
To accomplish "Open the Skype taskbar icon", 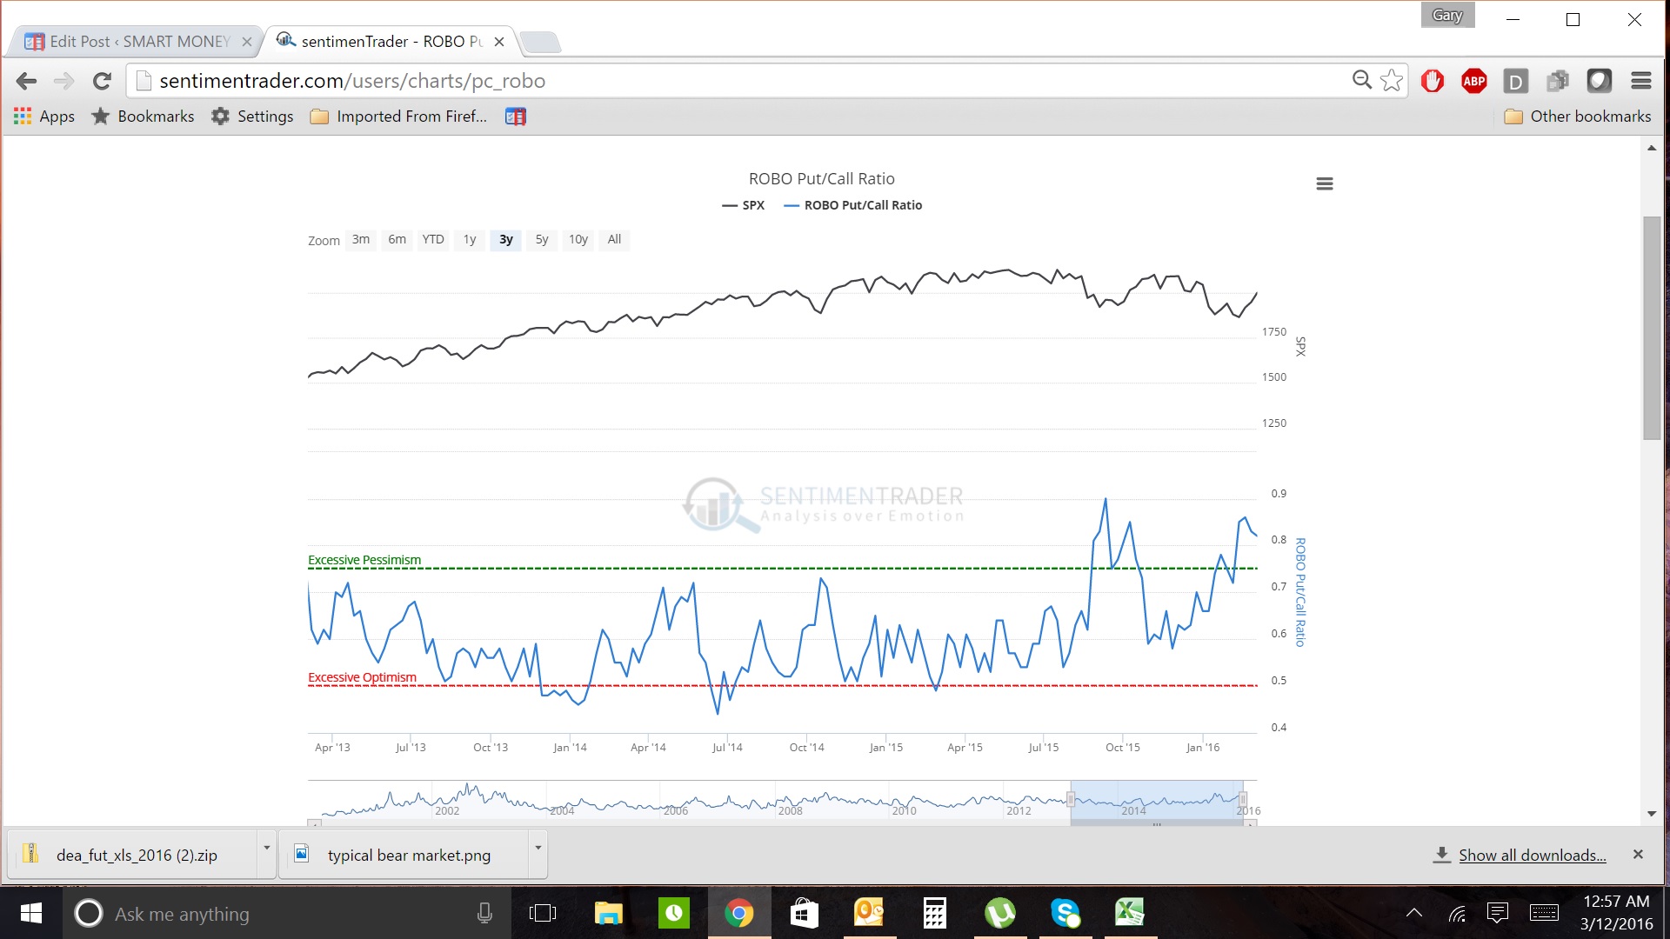I will click(x=1065, y=913).
